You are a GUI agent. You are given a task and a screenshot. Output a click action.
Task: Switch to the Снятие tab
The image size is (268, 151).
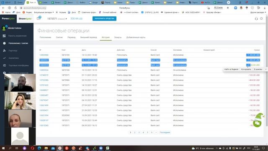point(59,37)
